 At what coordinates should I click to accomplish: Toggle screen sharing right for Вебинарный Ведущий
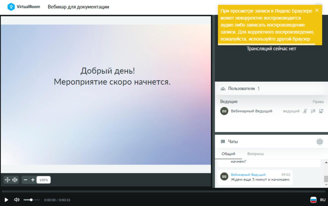(x=321, y=111)
